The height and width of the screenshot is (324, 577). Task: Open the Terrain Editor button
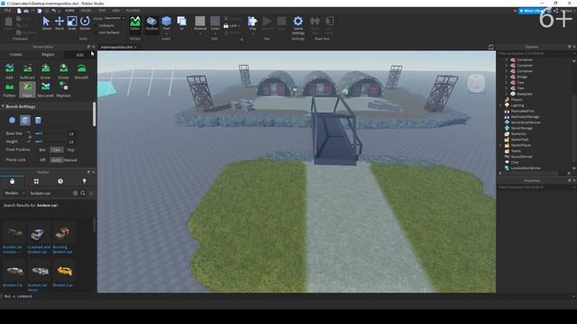[x=135, y=23]
